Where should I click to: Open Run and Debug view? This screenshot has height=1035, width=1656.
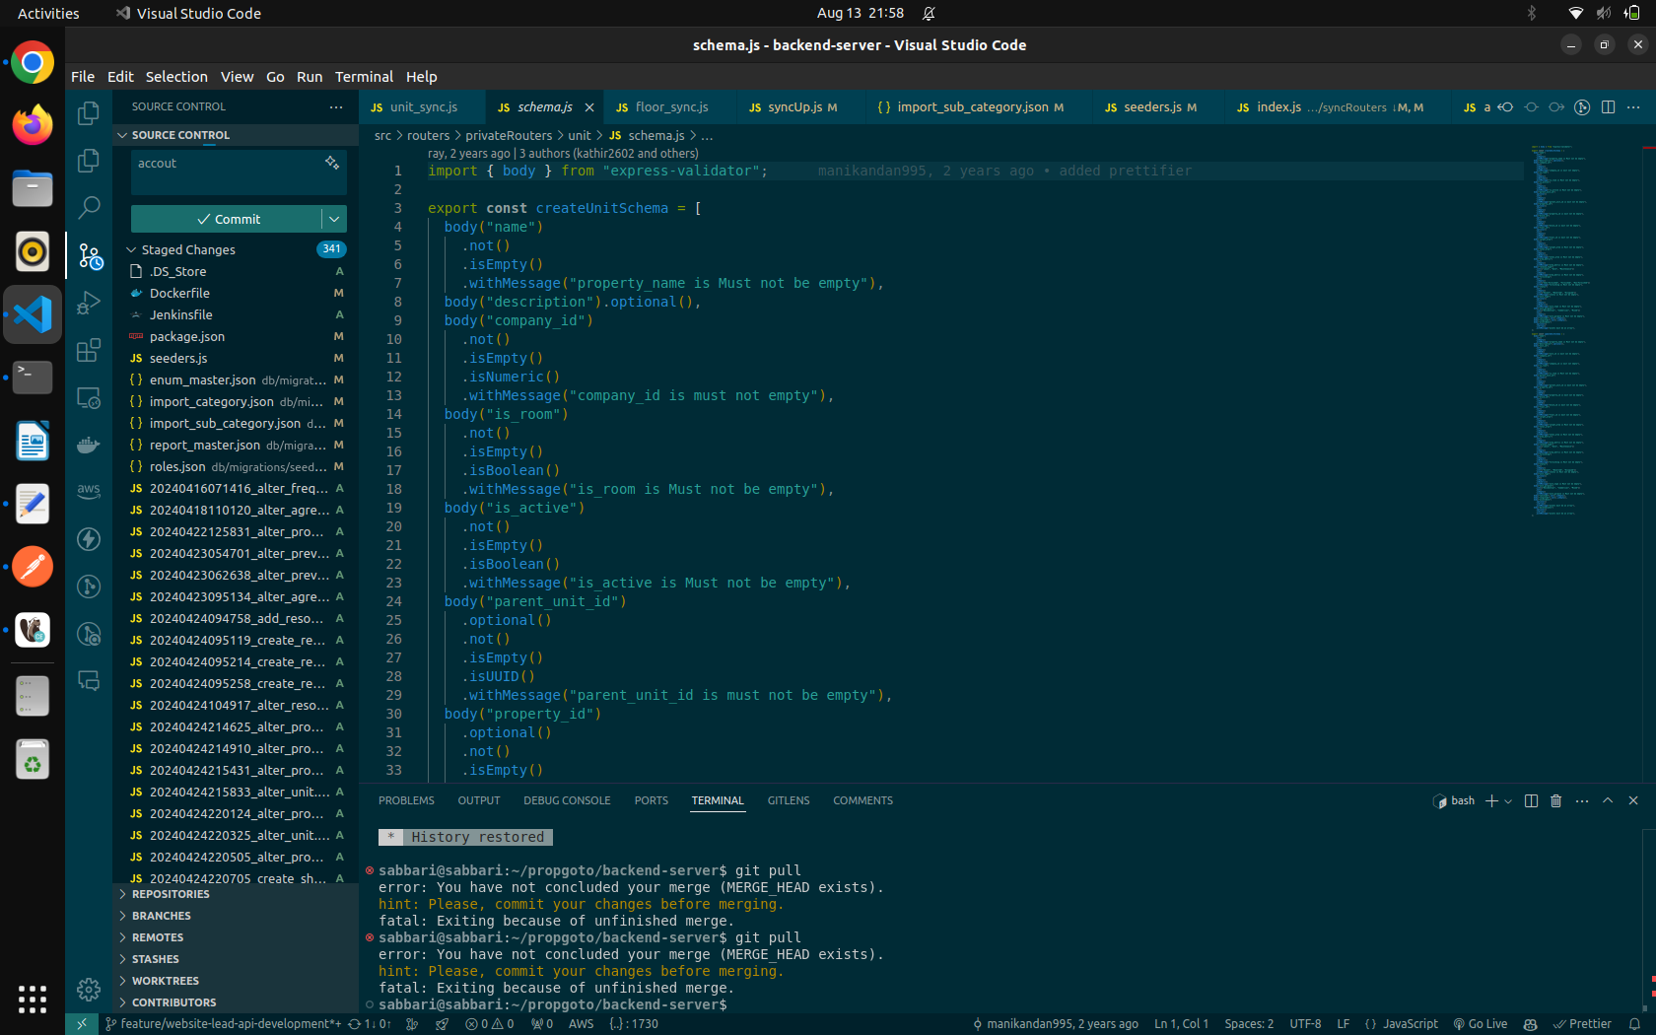click(x=89, y=303)
